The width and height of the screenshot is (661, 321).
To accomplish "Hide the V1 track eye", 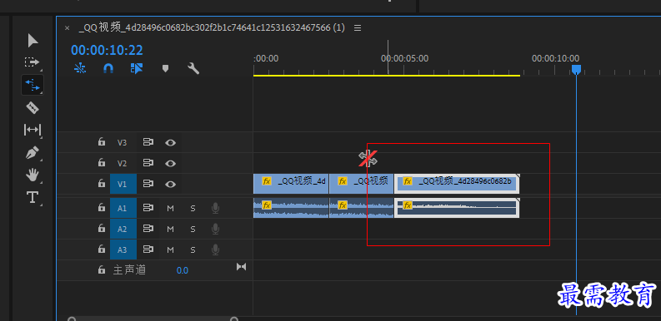I will pos(170,184).
